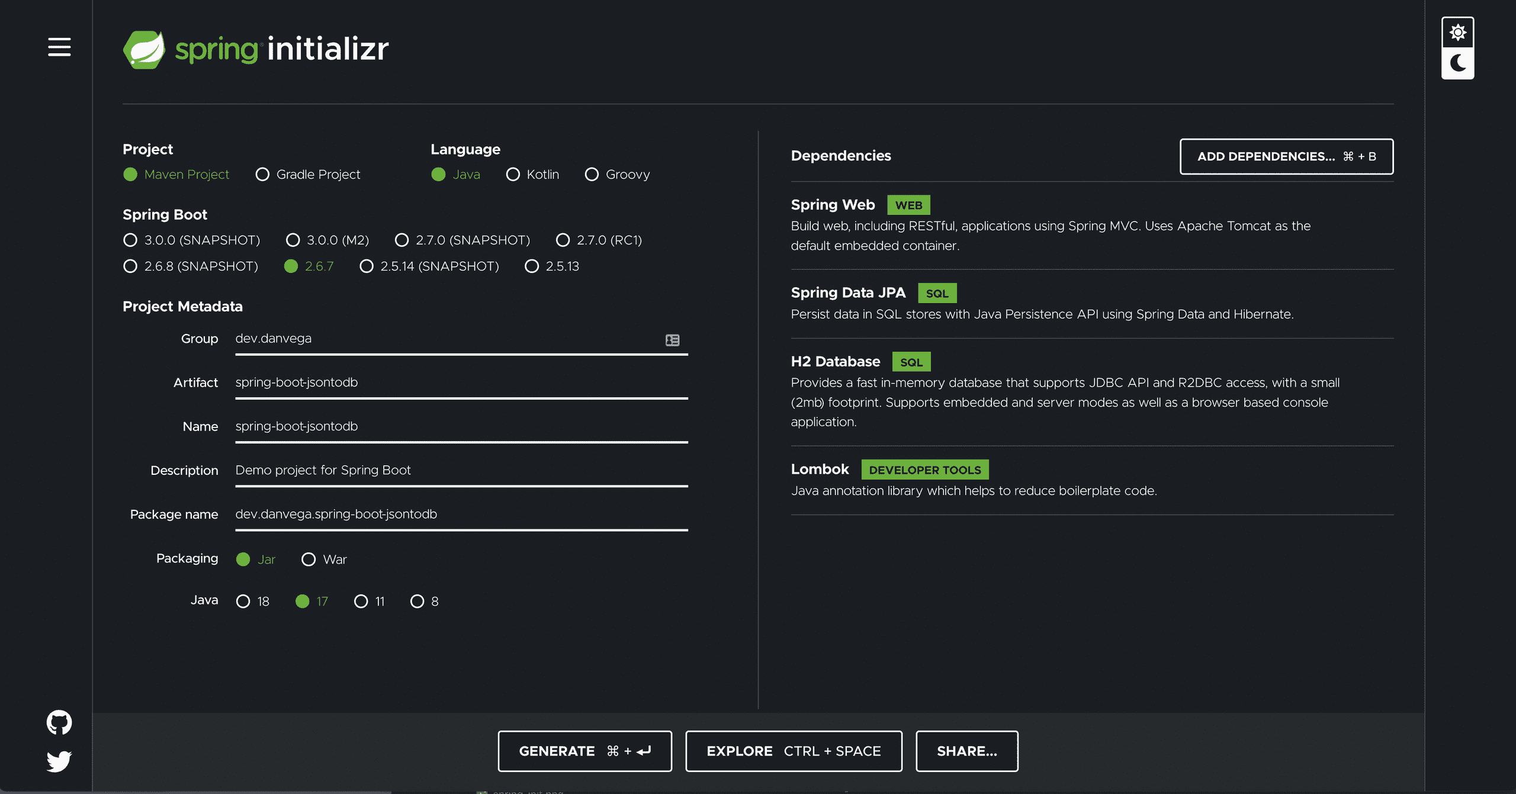Choose Java version 11
Viewport: 1516px width, 794px height.
pos(361,602)
